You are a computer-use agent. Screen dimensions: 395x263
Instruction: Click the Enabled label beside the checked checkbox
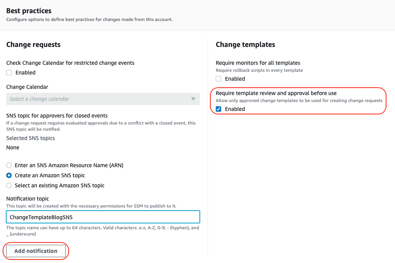click(x=234, y=109)
